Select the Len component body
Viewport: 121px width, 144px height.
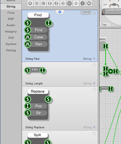[x=35, y=69]
